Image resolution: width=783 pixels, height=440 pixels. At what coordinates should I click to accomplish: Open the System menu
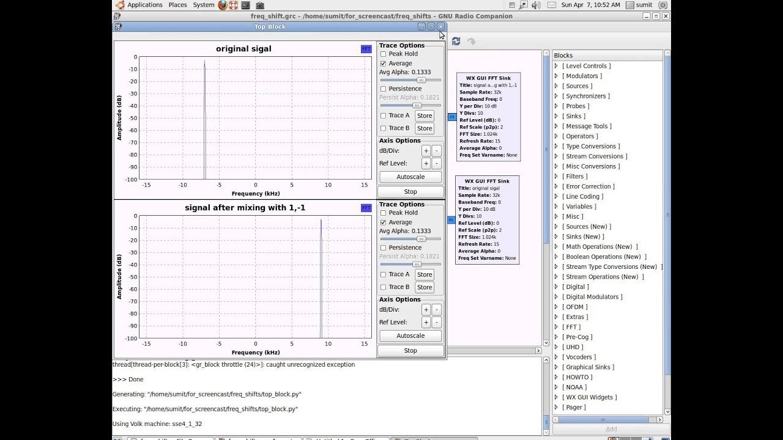(204, 5)
